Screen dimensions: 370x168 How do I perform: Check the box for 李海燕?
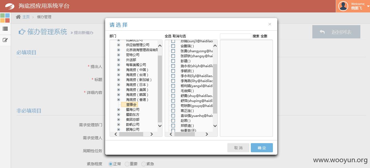[x=173, y=81]
